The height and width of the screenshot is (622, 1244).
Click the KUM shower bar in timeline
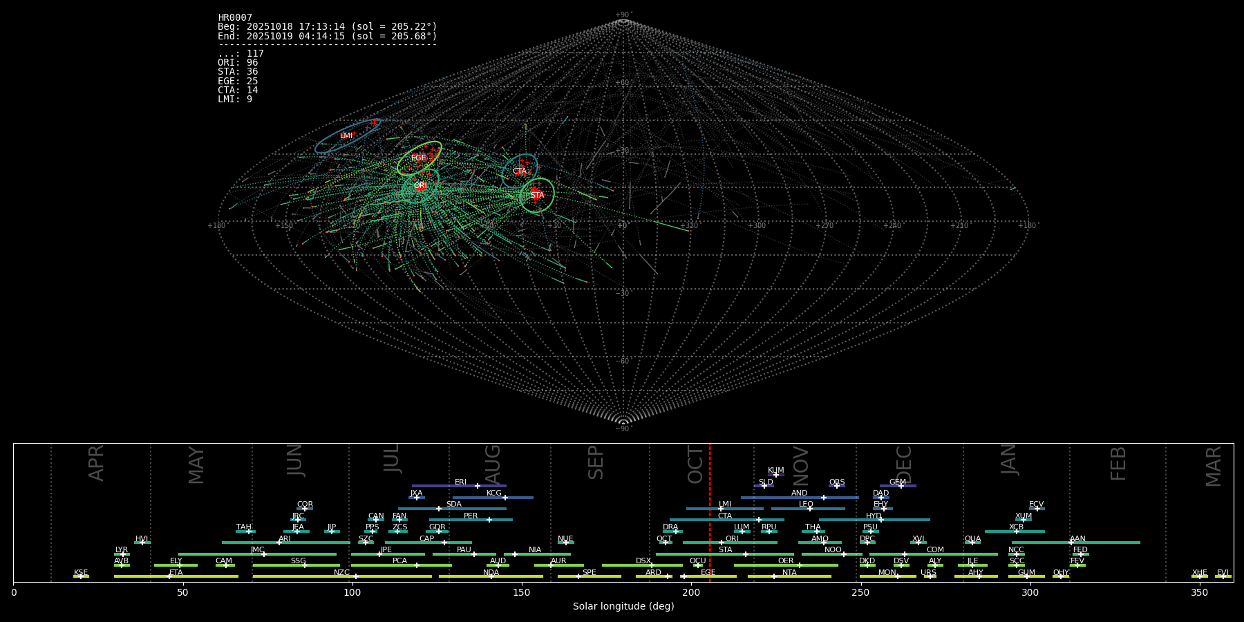776,475
